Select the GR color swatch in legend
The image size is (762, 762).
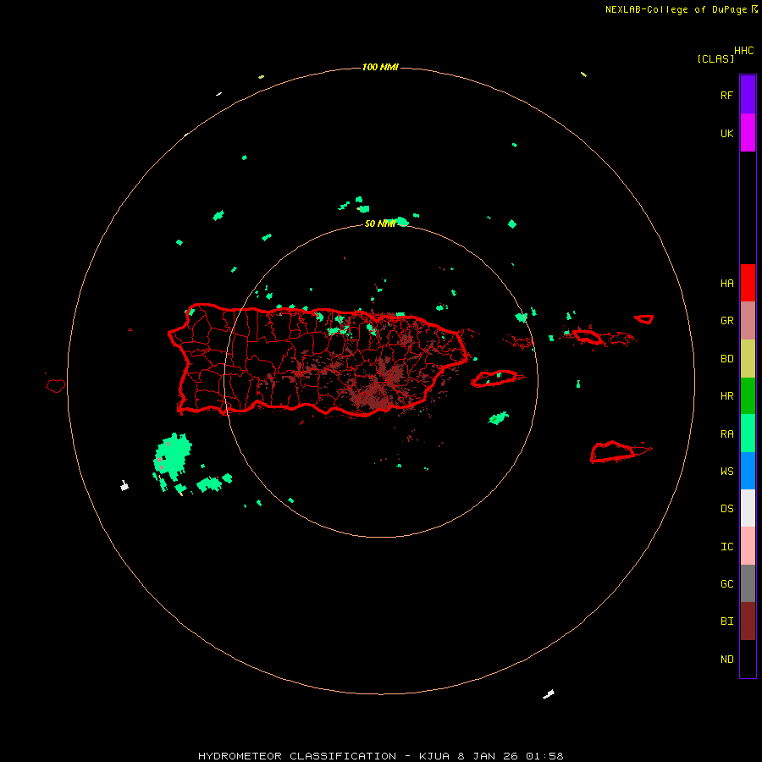pos(748,320)
